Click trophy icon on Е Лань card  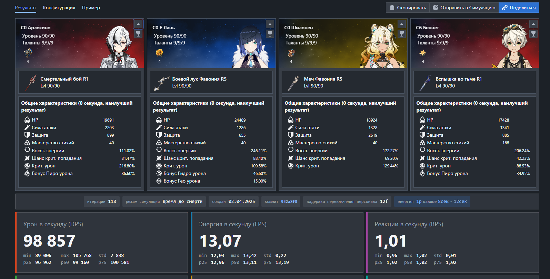pyautogui.click(x=270, y=34)
